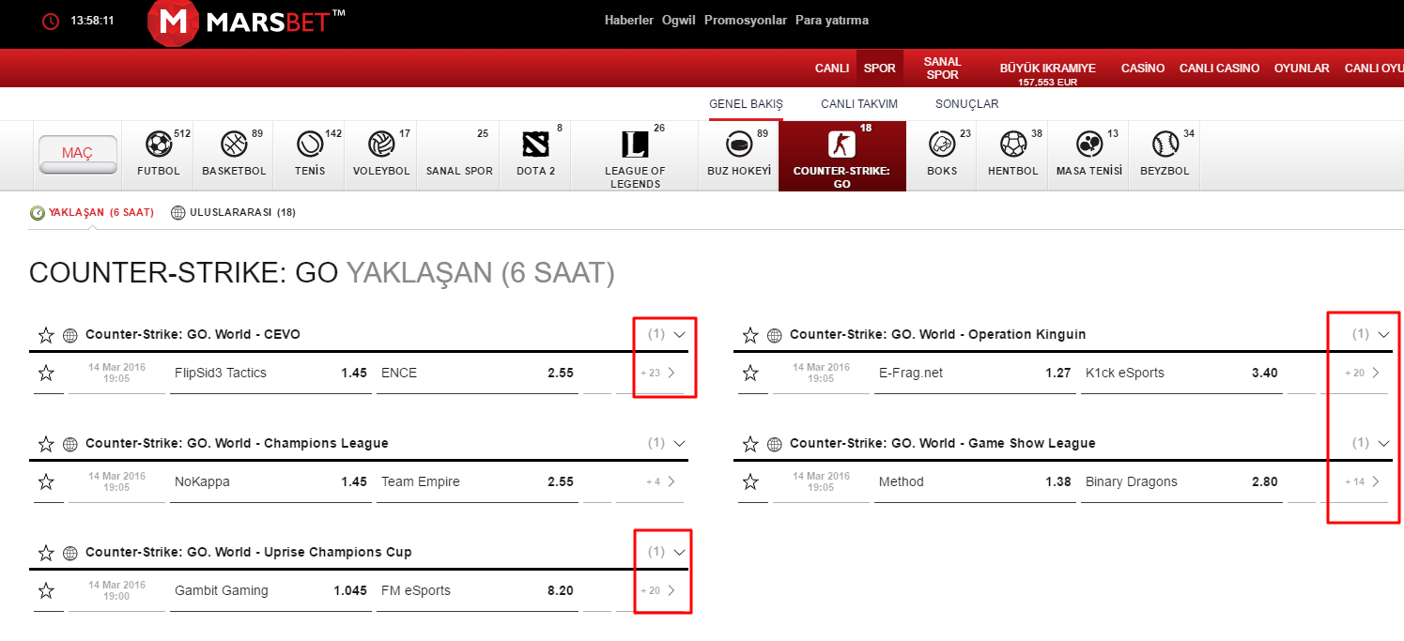1404x641 pixels.
Task: Show +23 more markets for FlipSid3 Tactics
Action: click(x=658, y=373)
